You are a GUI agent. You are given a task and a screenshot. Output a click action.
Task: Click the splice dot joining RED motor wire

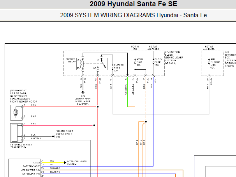[98, 107]
